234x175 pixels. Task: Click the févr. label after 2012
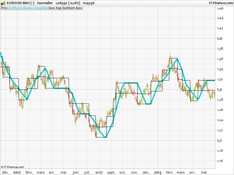coord(29,172)
